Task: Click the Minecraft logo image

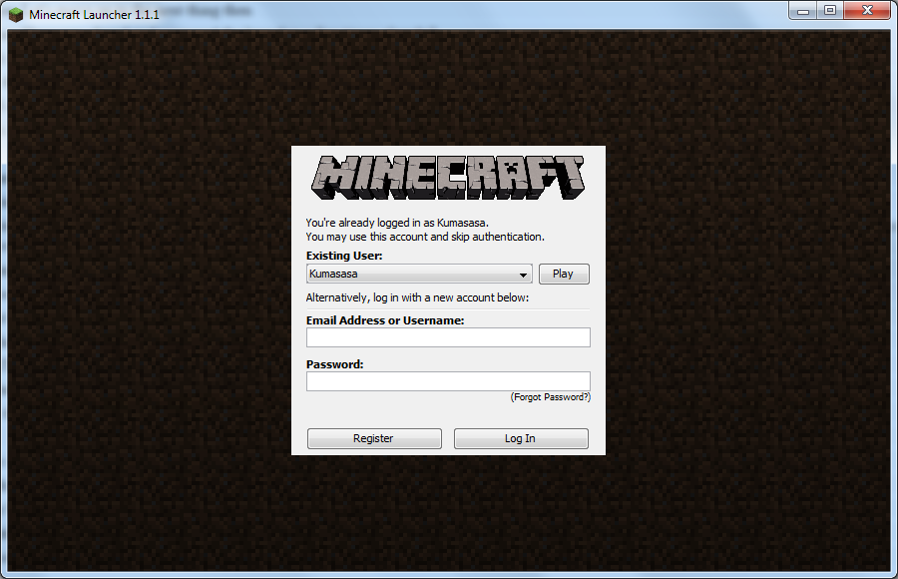Action: point(447,178)
